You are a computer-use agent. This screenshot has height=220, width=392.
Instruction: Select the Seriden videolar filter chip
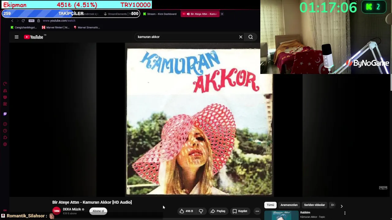314,205
